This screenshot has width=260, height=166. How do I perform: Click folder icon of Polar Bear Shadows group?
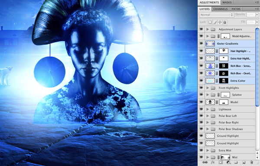tap(213, 129)
